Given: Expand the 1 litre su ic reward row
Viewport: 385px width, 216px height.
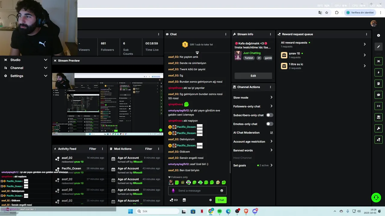Looking at the screenshot, I should tap(323, 66).
